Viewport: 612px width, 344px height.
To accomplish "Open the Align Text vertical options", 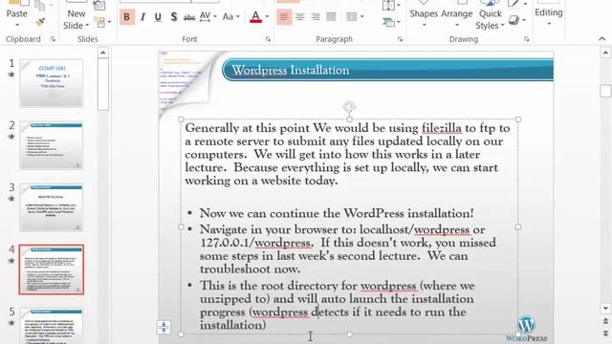I will point(391,6).
